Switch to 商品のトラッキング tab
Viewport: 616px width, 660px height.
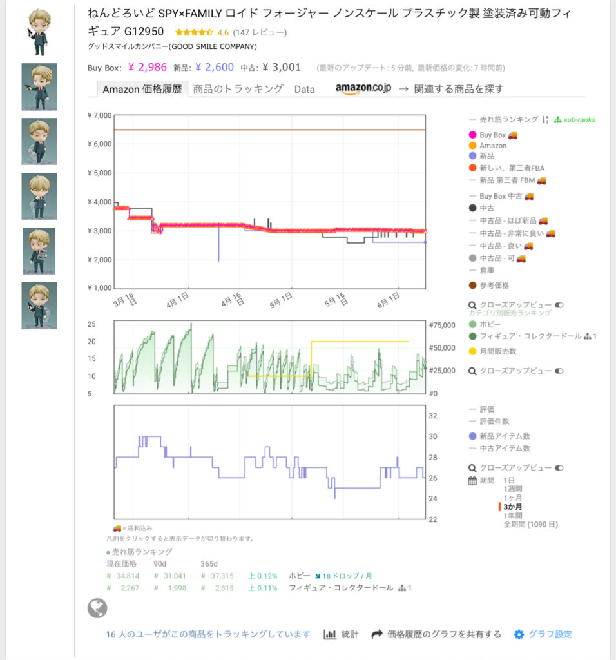coord(238,89)
